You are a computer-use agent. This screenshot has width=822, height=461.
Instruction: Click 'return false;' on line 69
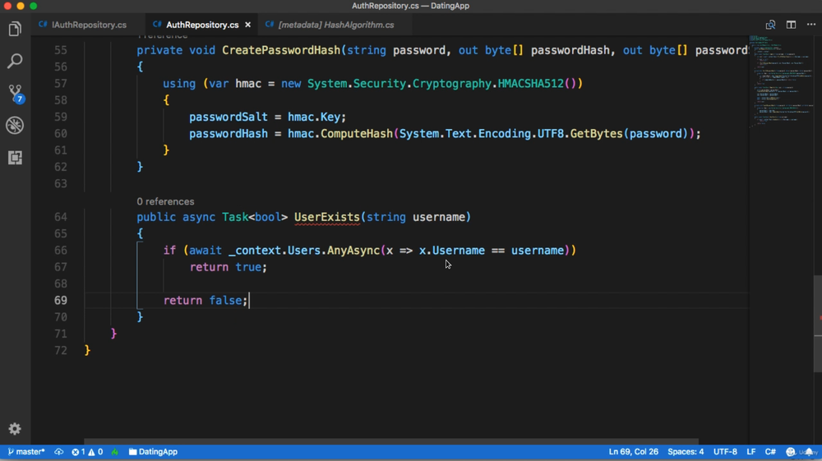click(205, 301)
